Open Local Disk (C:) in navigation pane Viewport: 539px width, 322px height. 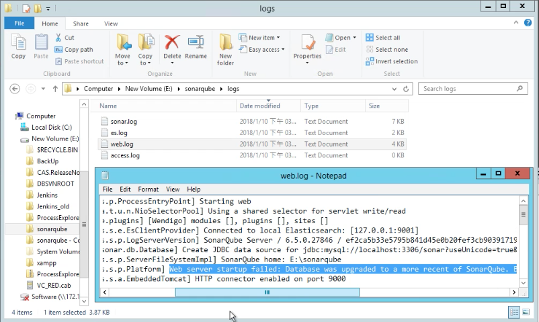tap(52, 127)
